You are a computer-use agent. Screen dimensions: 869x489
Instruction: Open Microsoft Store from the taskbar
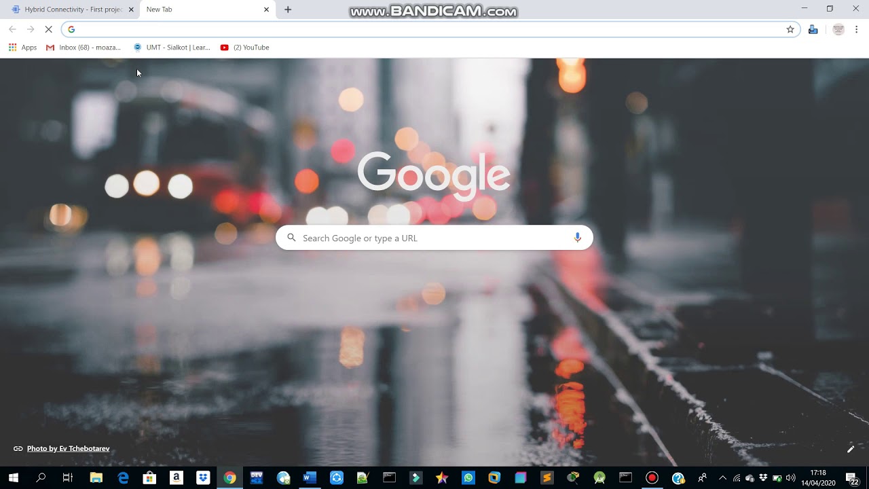pos(149,477)
